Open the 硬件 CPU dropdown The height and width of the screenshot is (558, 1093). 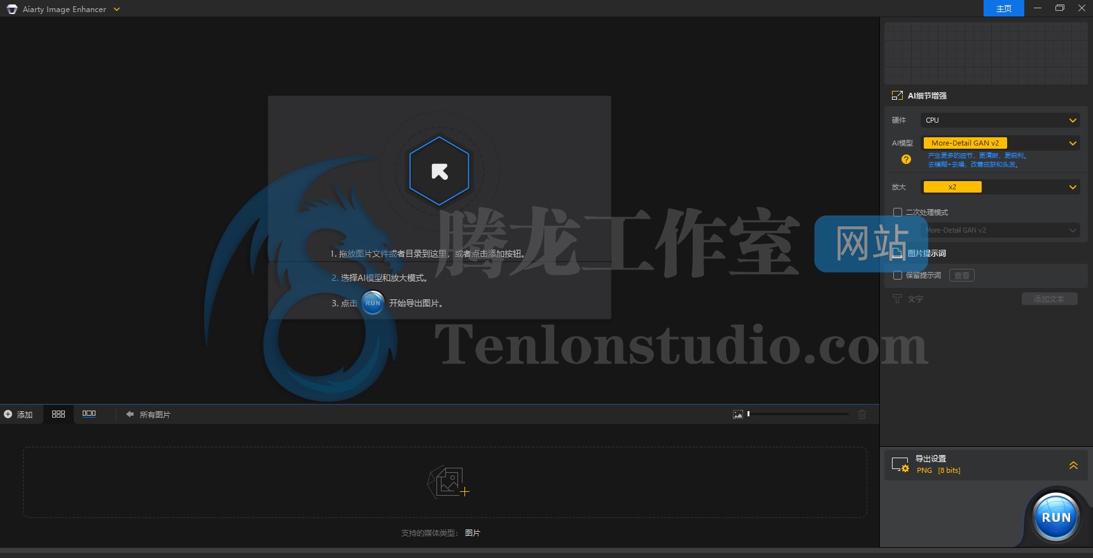[x=1000, y=120]
